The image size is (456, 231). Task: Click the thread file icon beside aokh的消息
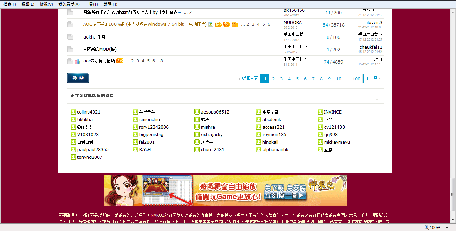[x=70, y=37]
